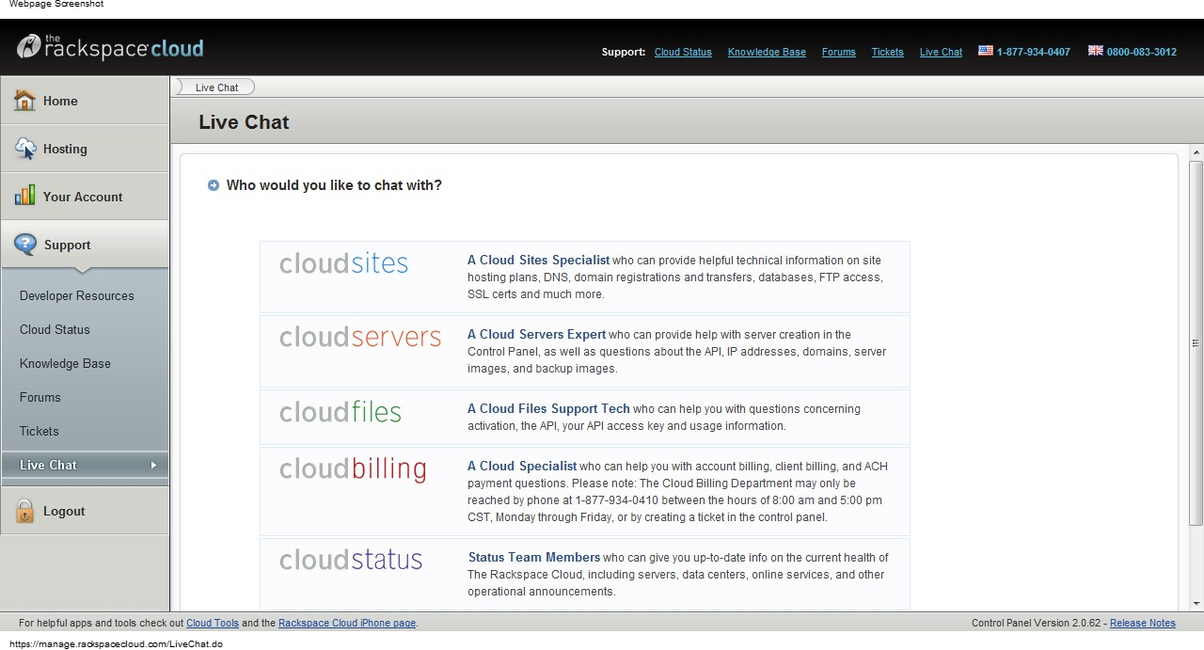
Task: Select the cloudstatus logo
Action: [351, 560]
